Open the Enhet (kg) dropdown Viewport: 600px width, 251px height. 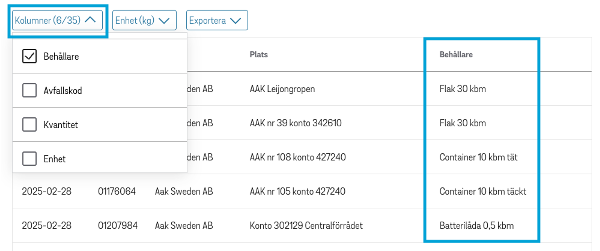pyautogui.click(x=144, y=21)
